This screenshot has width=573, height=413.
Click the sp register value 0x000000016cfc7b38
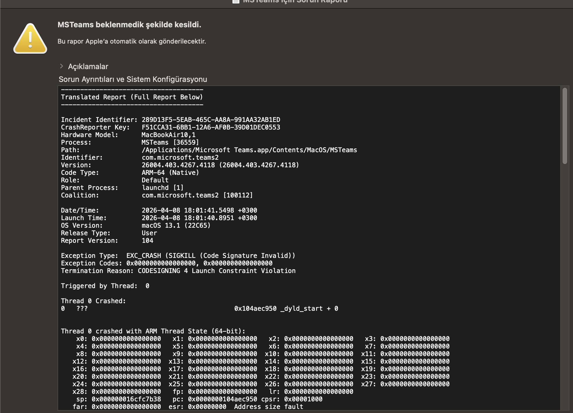(x=126, y=399)
